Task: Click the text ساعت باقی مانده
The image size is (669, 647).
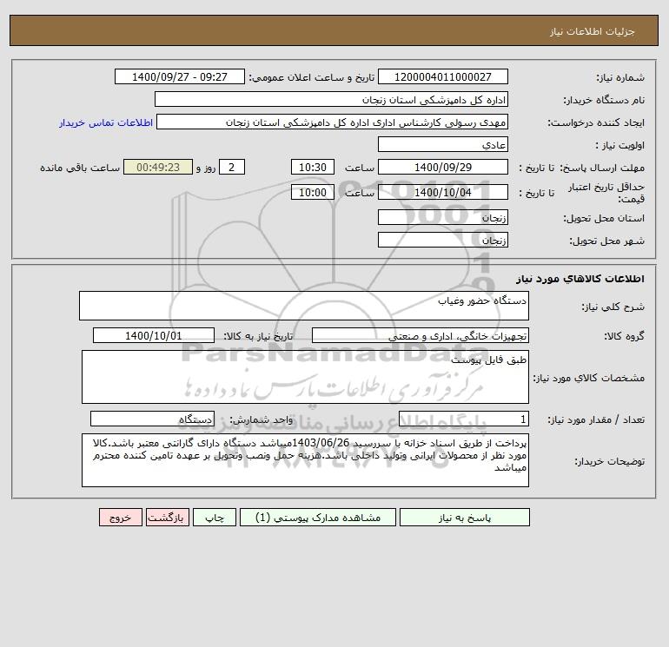Action: click(80, 168)
